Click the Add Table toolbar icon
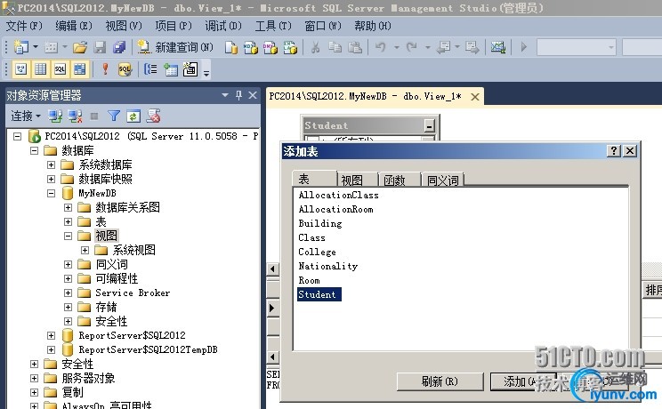The image size is (662, 409). click(171, 69)
